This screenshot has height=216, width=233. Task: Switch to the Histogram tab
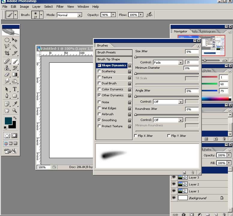coord(208,31)
